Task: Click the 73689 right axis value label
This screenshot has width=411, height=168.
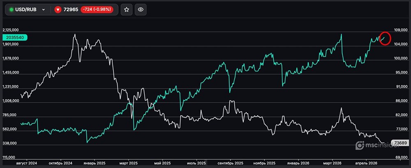Action: pyautogui.click(x=400, y=143)
